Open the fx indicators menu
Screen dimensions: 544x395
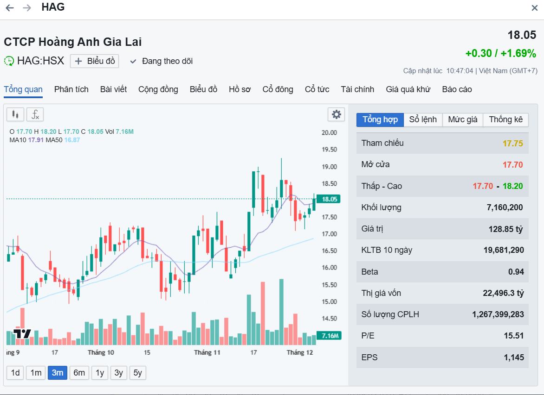tap(35, 114)
